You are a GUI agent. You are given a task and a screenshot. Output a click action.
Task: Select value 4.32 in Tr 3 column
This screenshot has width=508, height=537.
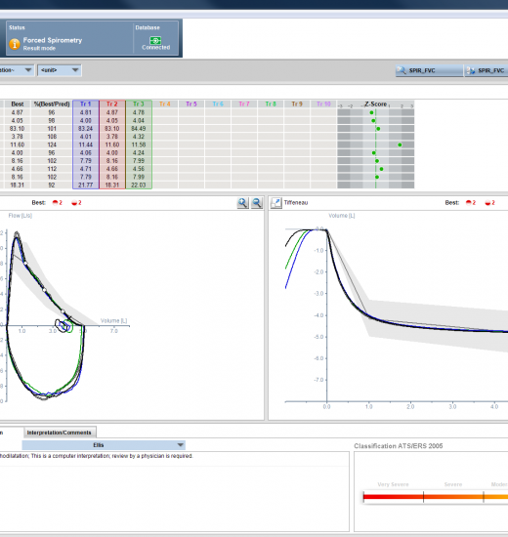point(139,137)
